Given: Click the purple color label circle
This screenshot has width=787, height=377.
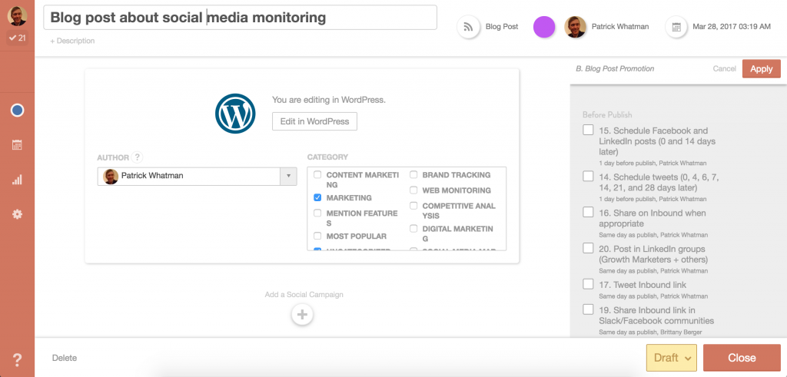Looking at the screenshot, I should click(544, 27).
